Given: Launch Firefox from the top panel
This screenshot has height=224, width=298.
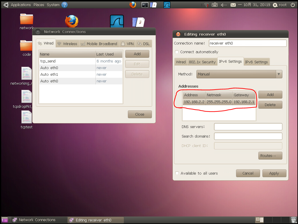Looking at the screenshot, I should [x=133, y=5].
